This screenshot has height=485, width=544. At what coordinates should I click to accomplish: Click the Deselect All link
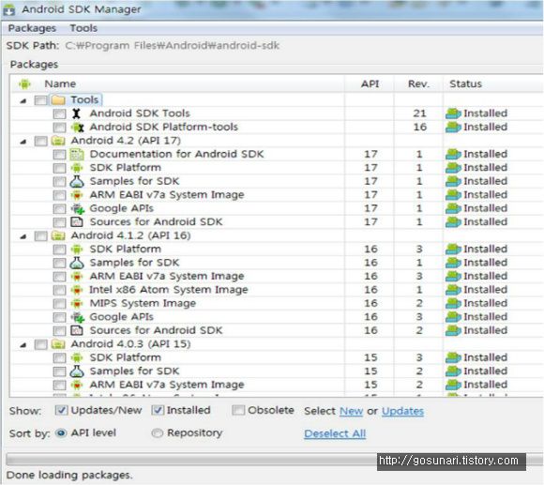coord(335,433)
